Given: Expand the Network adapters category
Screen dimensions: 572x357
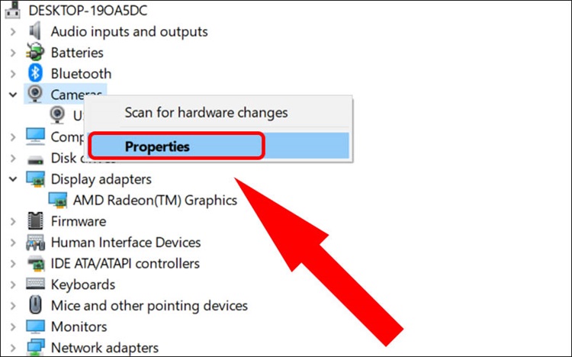Looking at the screenshot, I should coord(13,348).
